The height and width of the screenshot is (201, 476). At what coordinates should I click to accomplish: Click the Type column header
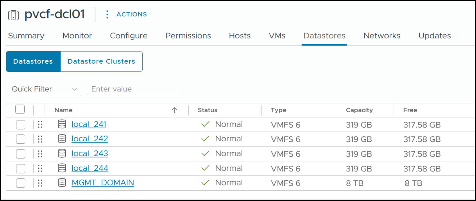[278, 110]
